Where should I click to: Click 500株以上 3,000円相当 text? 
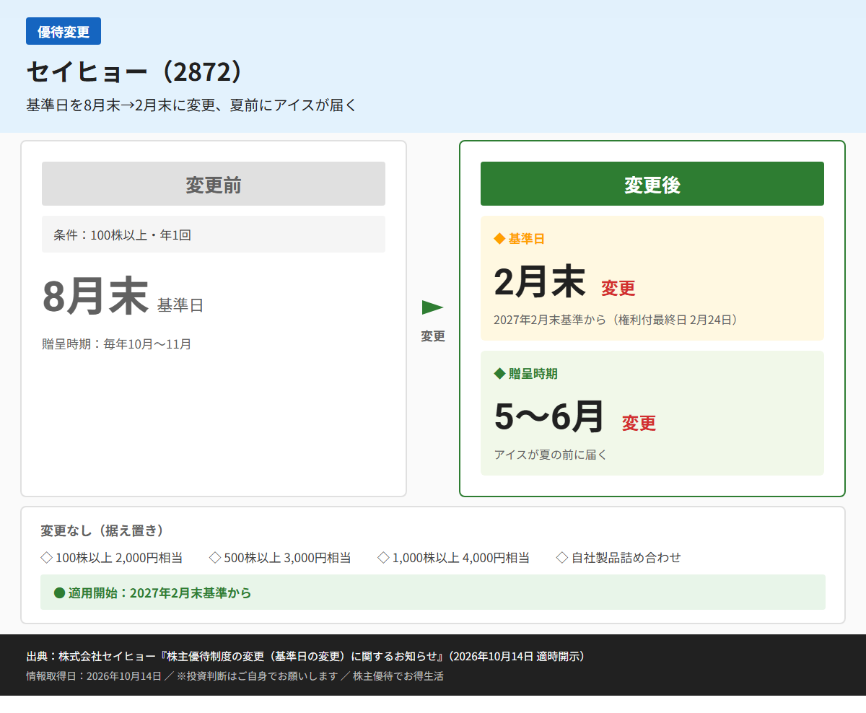pyautogui.click(x=287, y=558)
